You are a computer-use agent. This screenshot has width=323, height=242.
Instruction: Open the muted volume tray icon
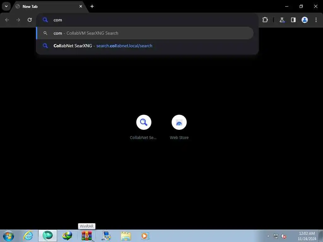[284, 236]
